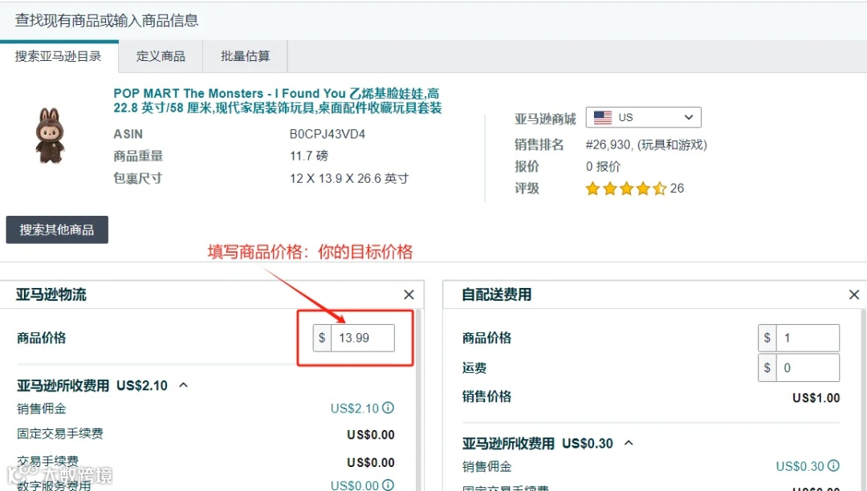Click the Labubu product thumbnail image

pos(51,136)
